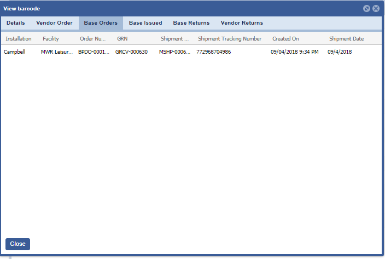Select the Campbell installation row cell
385x259 pixels.
[15, 52]
